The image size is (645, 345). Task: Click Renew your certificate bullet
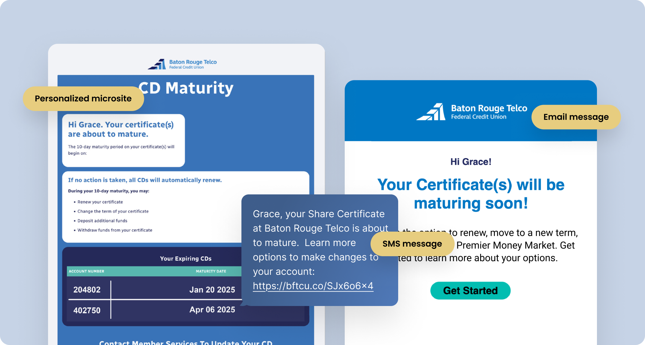point(100,202)
